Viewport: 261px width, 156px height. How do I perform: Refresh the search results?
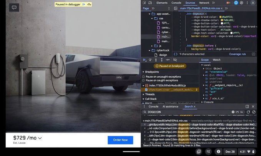point(248,112)
